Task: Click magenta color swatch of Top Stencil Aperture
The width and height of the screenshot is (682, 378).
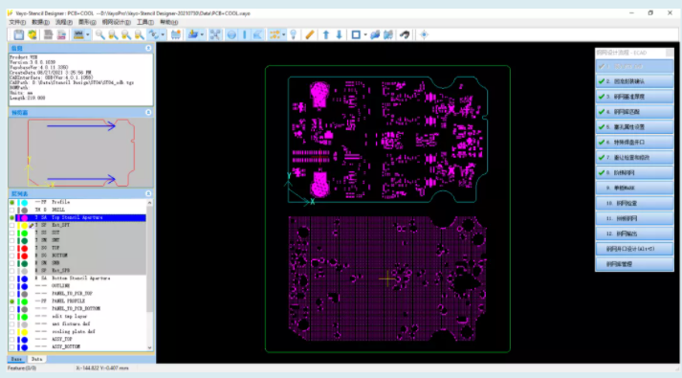Action: tap(24, 217)
